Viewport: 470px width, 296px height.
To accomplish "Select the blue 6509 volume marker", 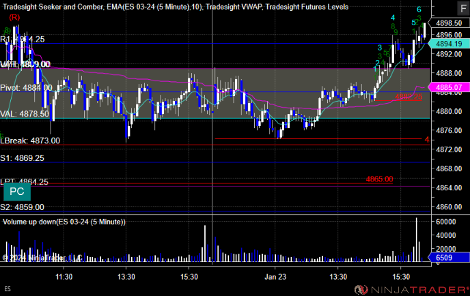I will 449,257.
